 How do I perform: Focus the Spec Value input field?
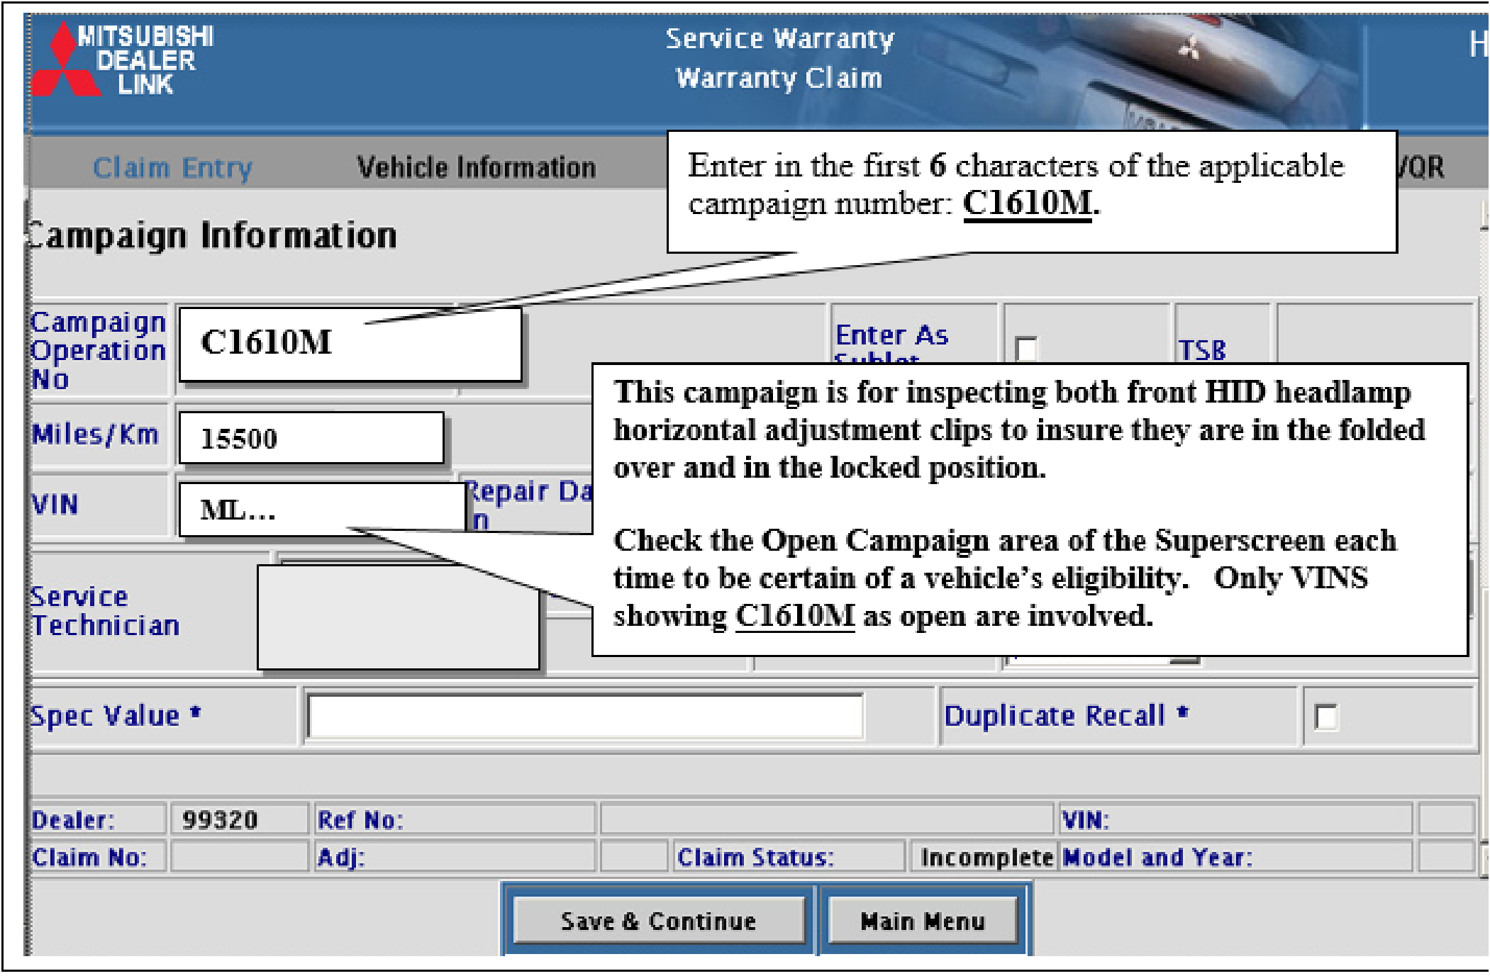(585, 716)
